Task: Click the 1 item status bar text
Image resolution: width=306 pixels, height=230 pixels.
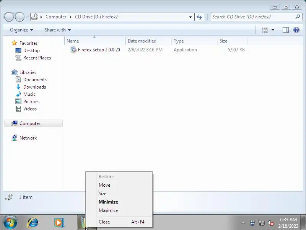Action: [26, 197]
